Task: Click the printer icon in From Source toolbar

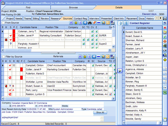Action: point(85,23)
